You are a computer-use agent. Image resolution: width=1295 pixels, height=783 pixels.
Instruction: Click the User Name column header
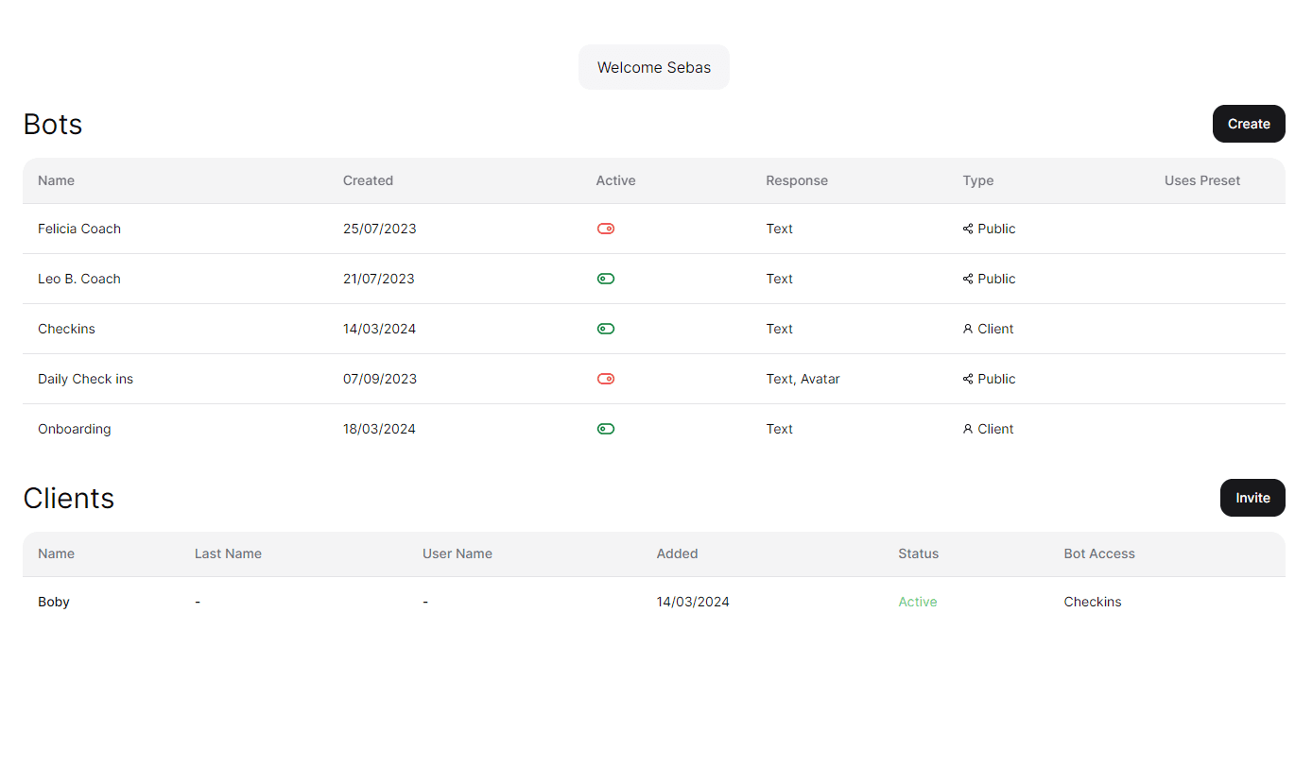[x=458, y=553]
